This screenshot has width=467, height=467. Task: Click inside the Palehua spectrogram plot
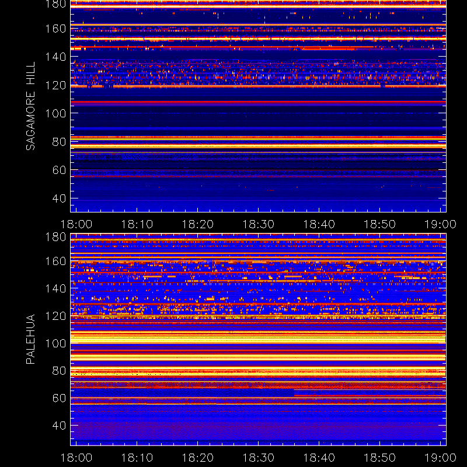click(258, 340)
